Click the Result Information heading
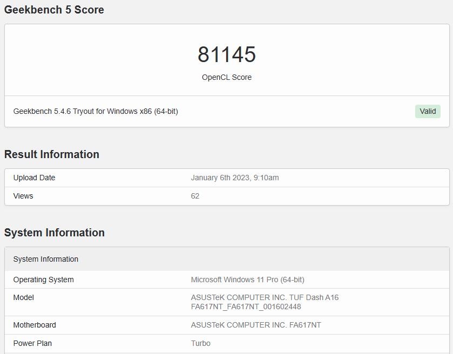453x354 pixels. click(52, 154)
